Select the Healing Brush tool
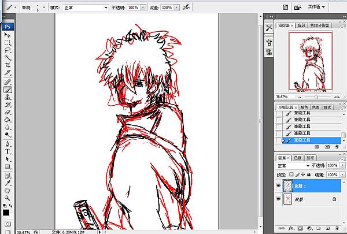The height and width of the screenshot is (234, 347). coord(8,82)
